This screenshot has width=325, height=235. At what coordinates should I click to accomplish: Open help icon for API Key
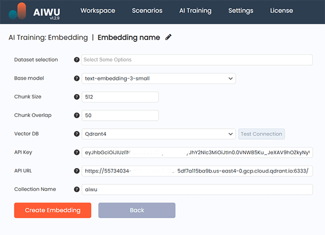coord(77,153)
